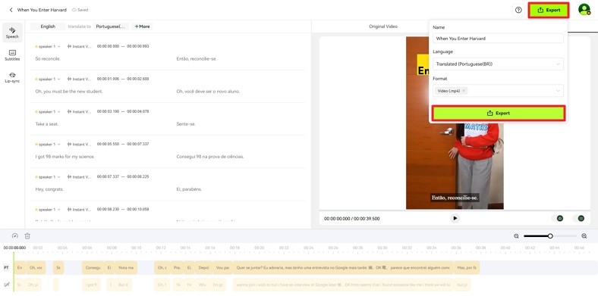Select the 'Mas, por fa' clip on PT track
598x296 pixels.
(467, 268)
